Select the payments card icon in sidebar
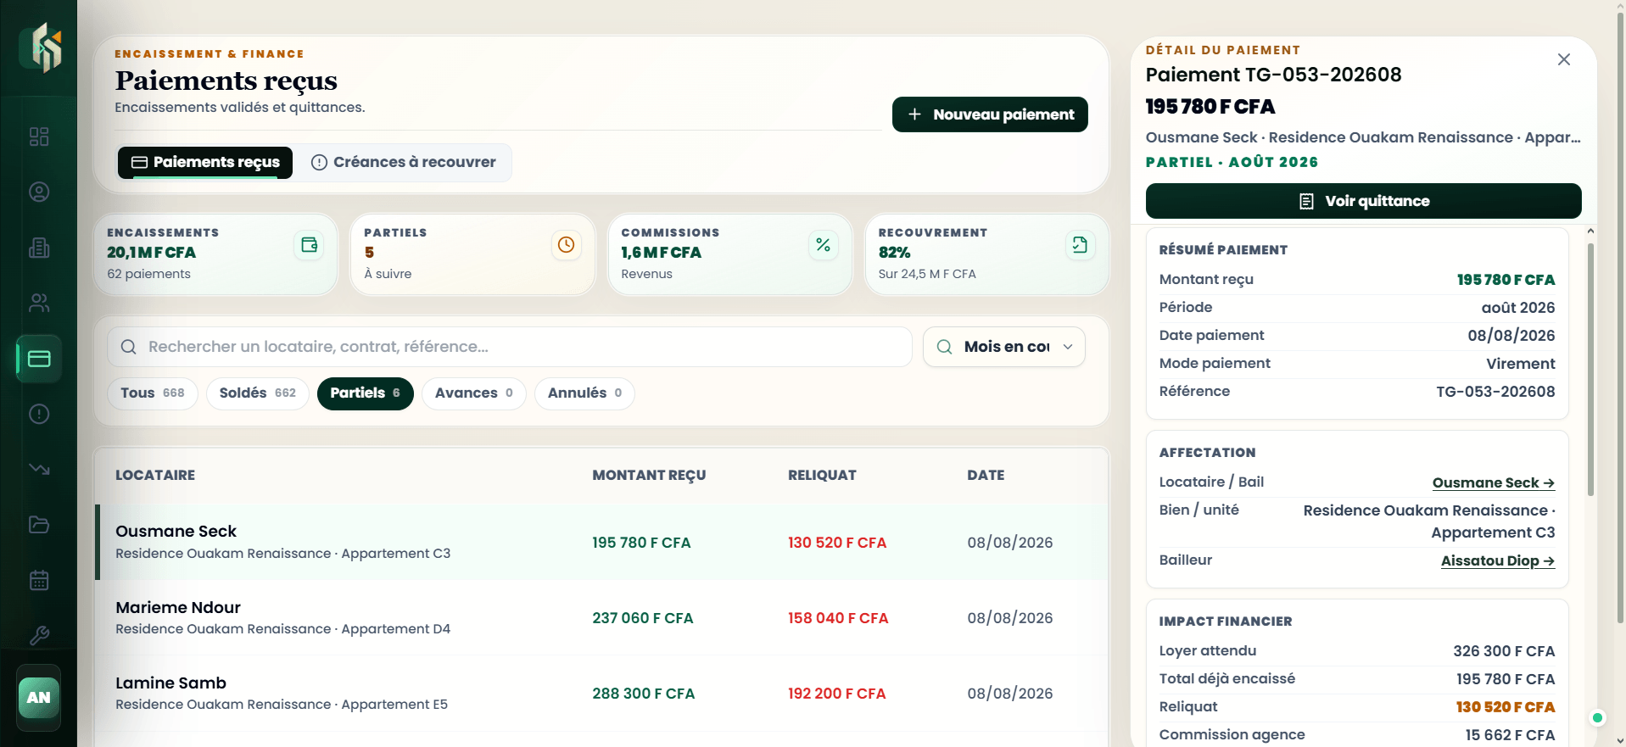Viewport: 1626px width, 747px height. tap(39, 359)
